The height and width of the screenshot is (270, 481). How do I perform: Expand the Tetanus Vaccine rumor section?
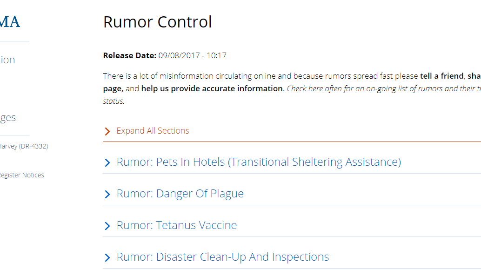tap(177, 225)
